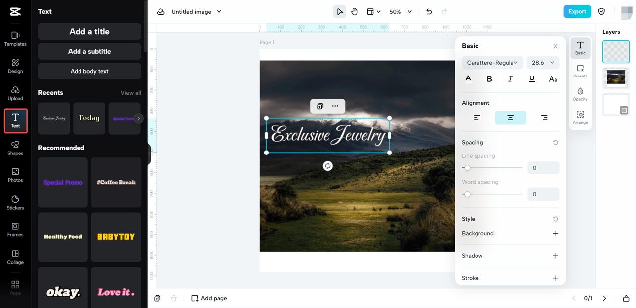This screenshot has height=308, width=636.
Task: Reset the Spacing settings
Action: tap(556, 143)
